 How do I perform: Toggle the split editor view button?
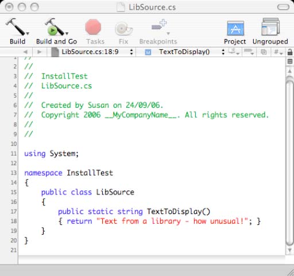290,61
